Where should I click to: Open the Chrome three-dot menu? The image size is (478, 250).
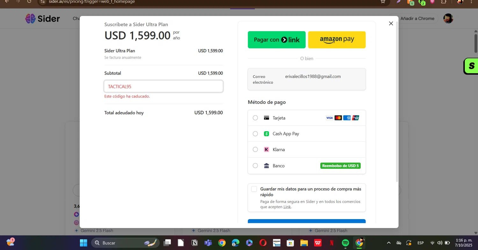pyautogui.click(x=471, y=2)
